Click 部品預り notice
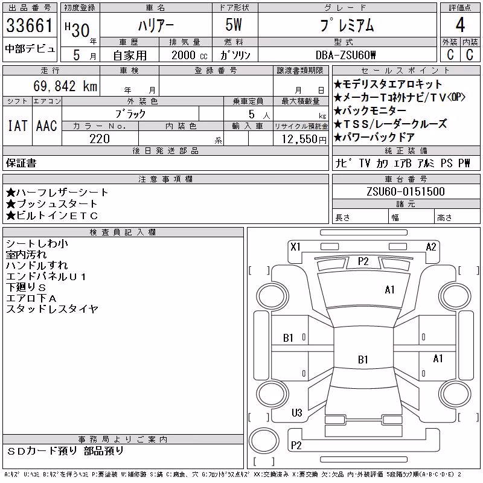This screenshot has width=483, height=483. pyautogui.click(x=103, y=451)
